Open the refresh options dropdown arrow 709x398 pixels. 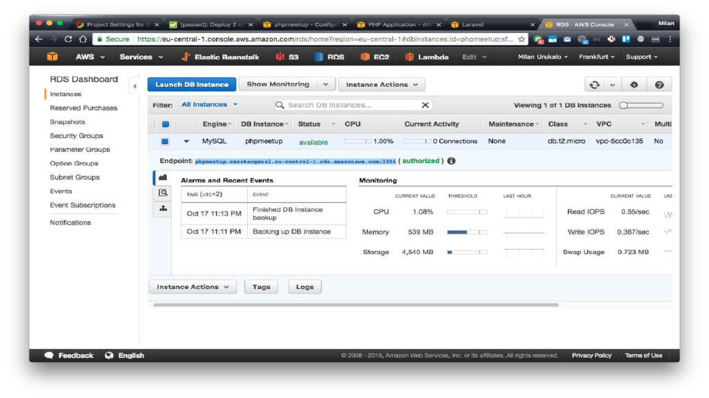[x=612, y=84]
